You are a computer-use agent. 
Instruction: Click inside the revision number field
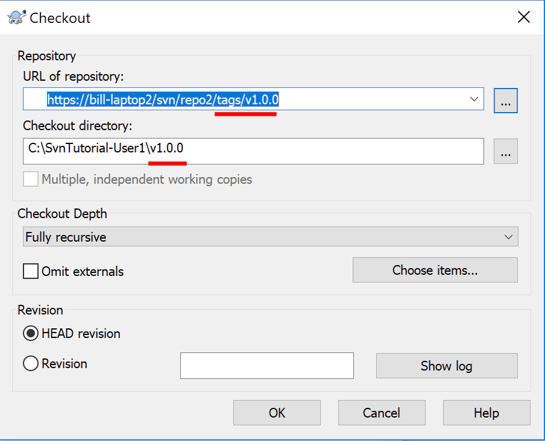266,365
